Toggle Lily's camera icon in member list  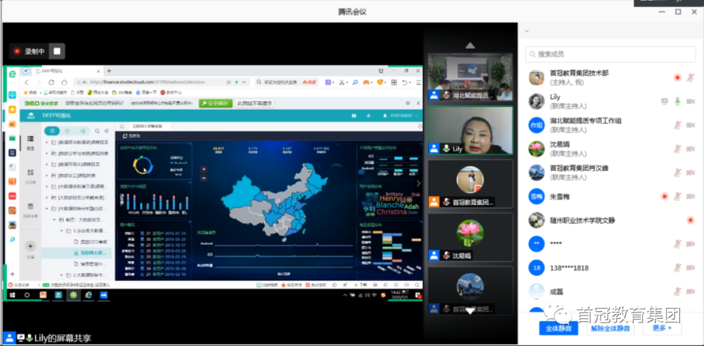coord(690,102)
